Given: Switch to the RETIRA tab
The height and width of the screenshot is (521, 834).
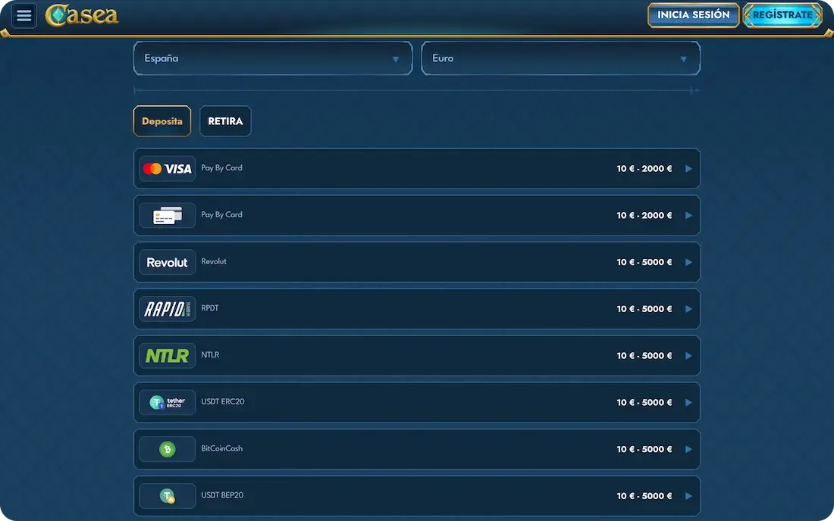Looking at the screenshot, I should (x=225, y=121).
